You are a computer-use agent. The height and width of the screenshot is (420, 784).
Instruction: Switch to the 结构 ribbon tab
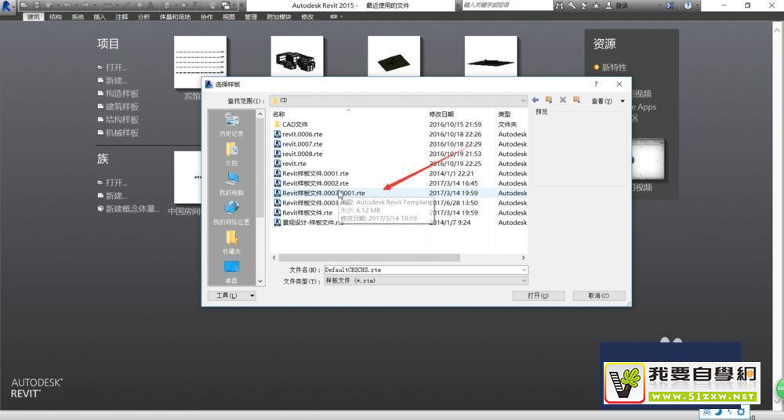56,16
